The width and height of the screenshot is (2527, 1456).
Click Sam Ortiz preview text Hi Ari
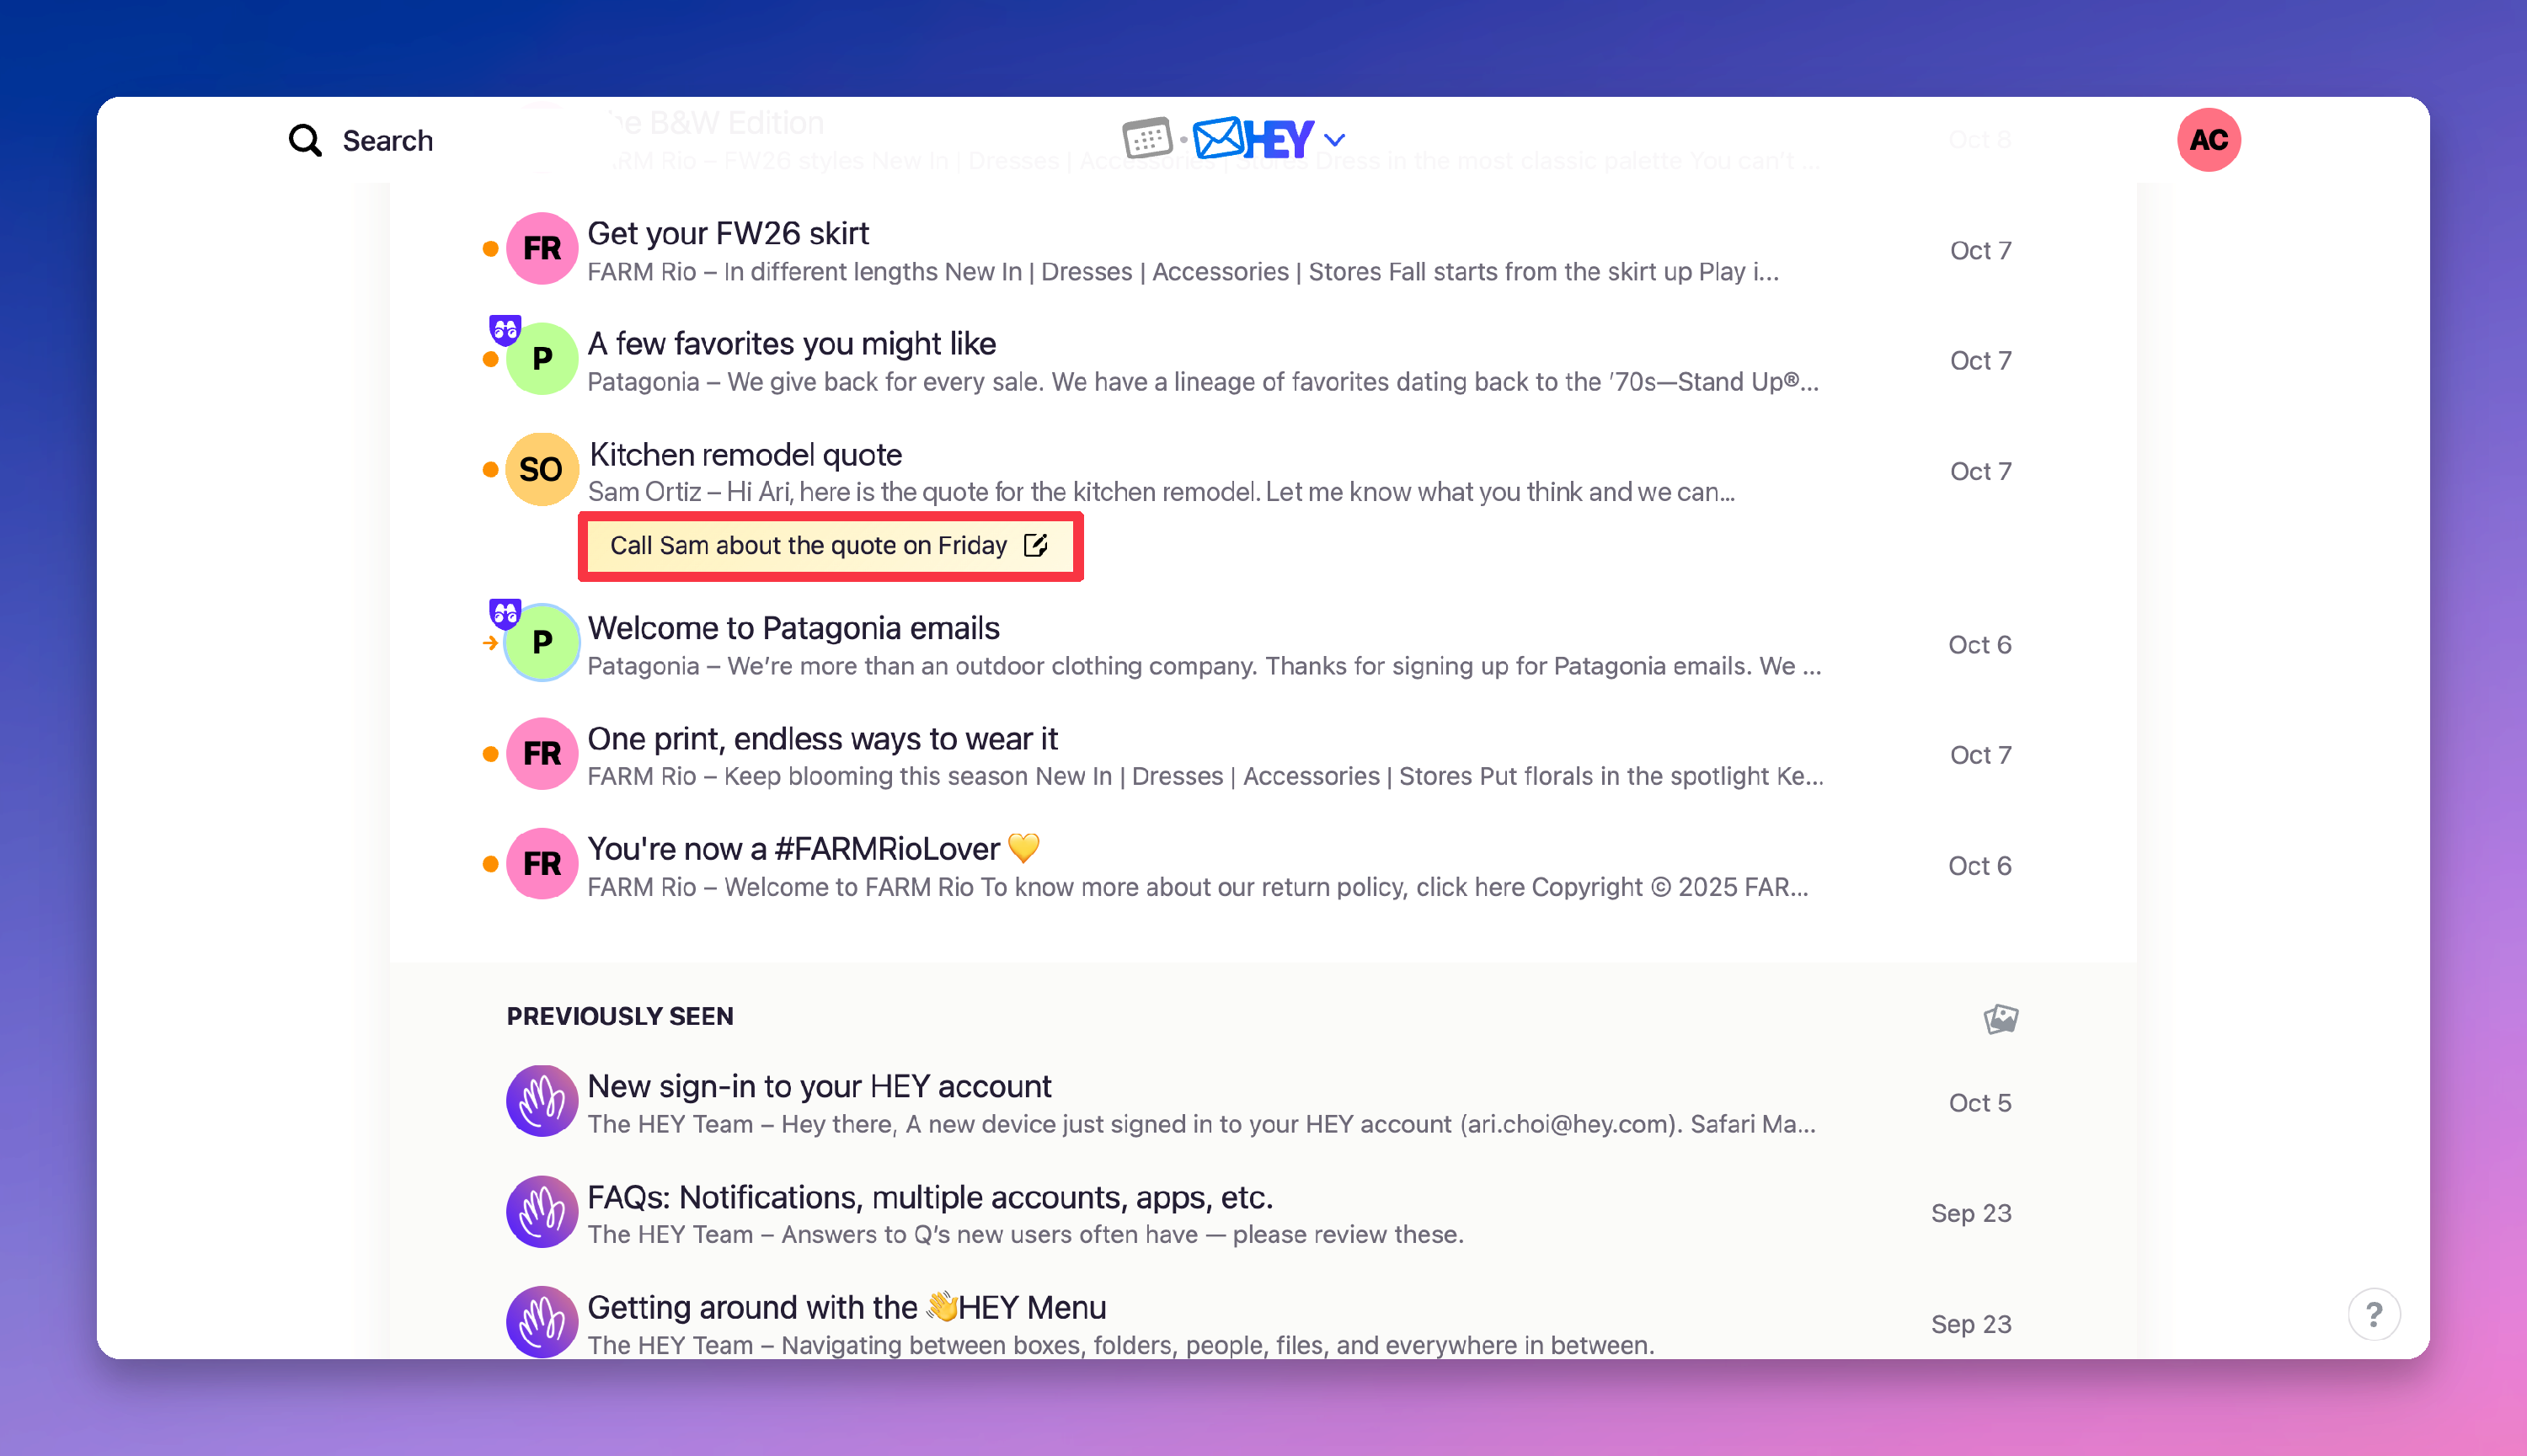coord(1160,492)
